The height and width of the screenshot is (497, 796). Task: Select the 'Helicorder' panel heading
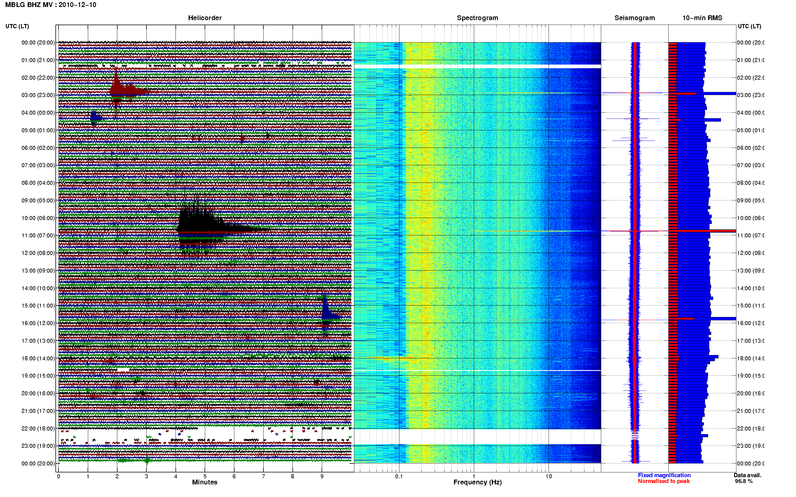point(205,18)
